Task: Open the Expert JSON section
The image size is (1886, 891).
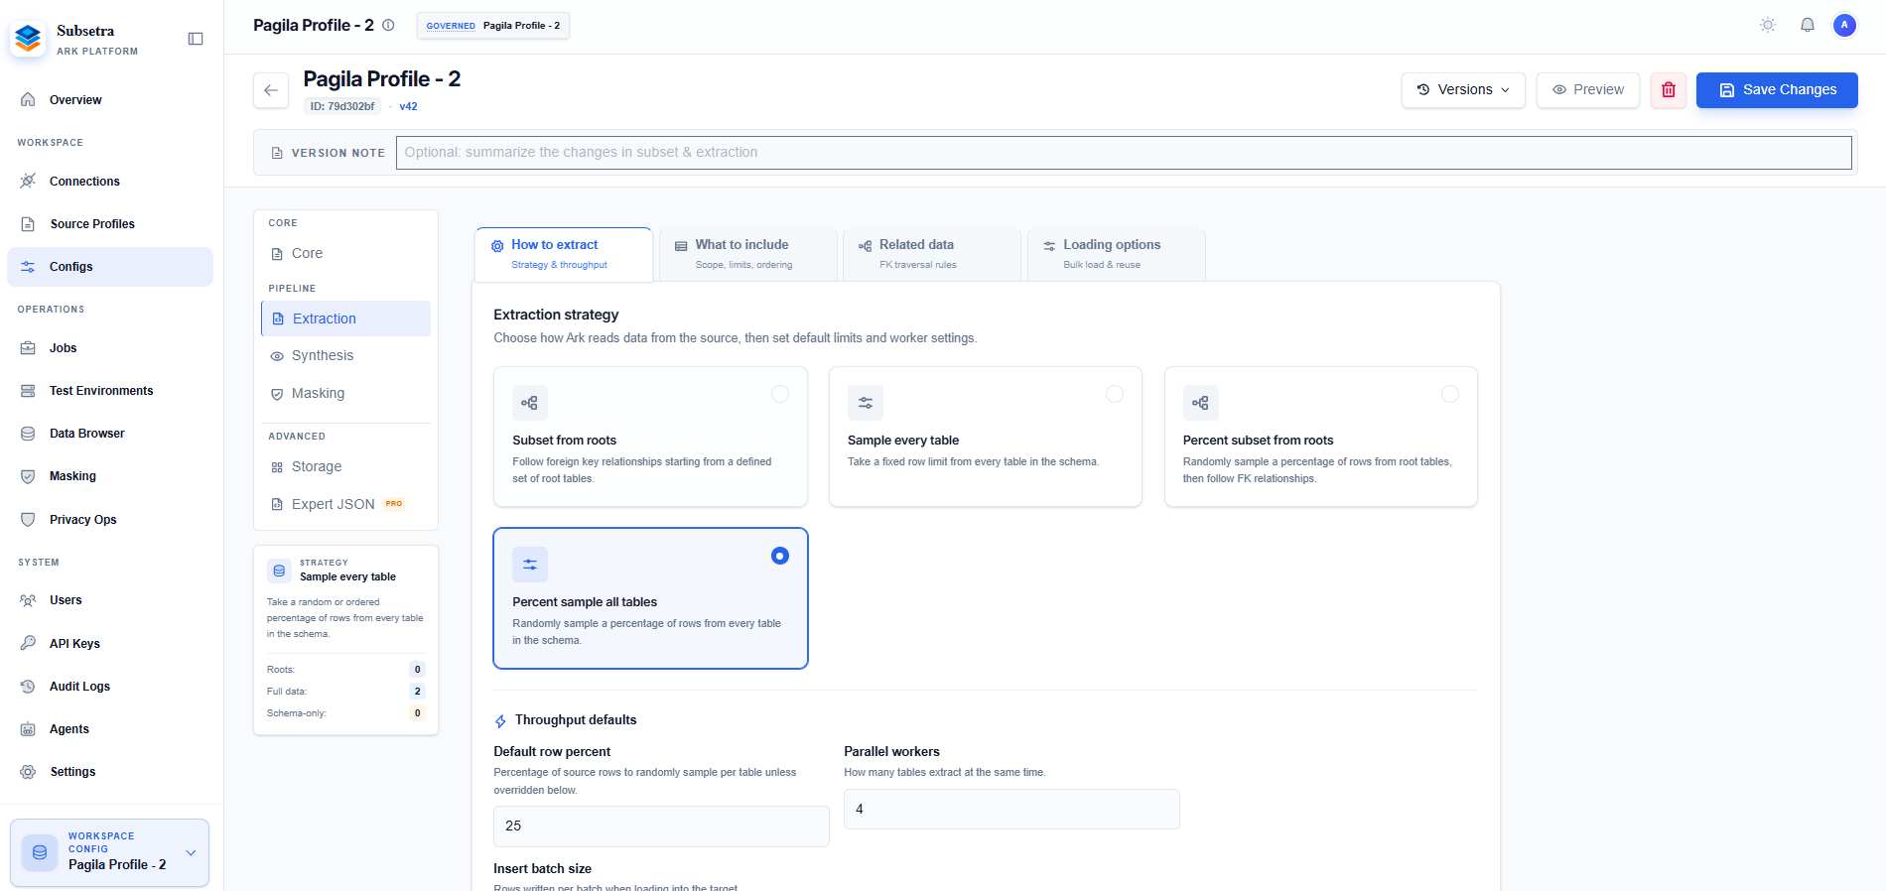Action: [x=345, y=505]
